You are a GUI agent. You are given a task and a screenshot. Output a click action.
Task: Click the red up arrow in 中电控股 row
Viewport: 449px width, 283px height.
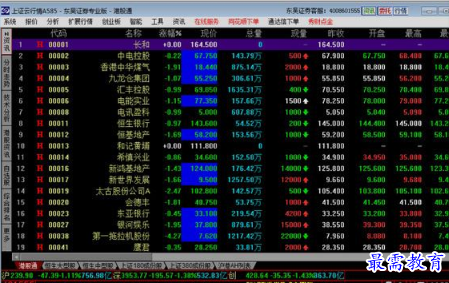(305, 56)
